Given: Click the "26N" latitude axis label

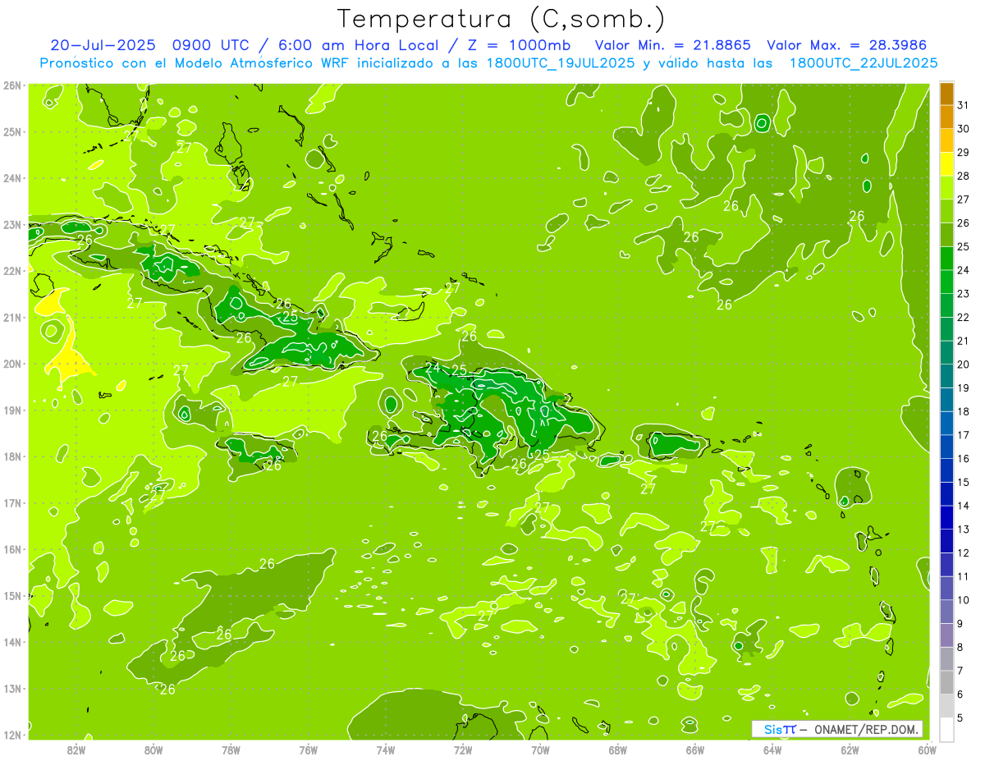Looking at the screenshot, I should point(12,85).
